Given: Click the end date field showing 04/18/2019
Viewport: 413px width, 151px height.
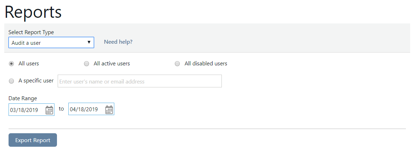Looking at the screenshot, I should click(x=91, y=109).
